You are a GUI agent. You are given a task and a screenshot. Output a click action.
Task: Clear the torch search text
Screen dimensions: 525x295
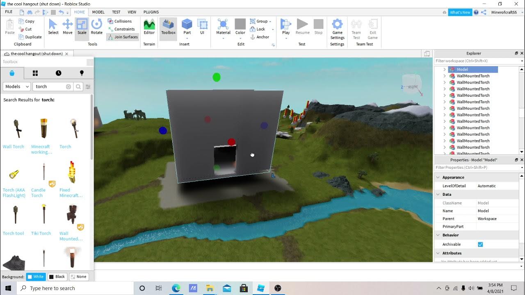(x=68, y=86)
